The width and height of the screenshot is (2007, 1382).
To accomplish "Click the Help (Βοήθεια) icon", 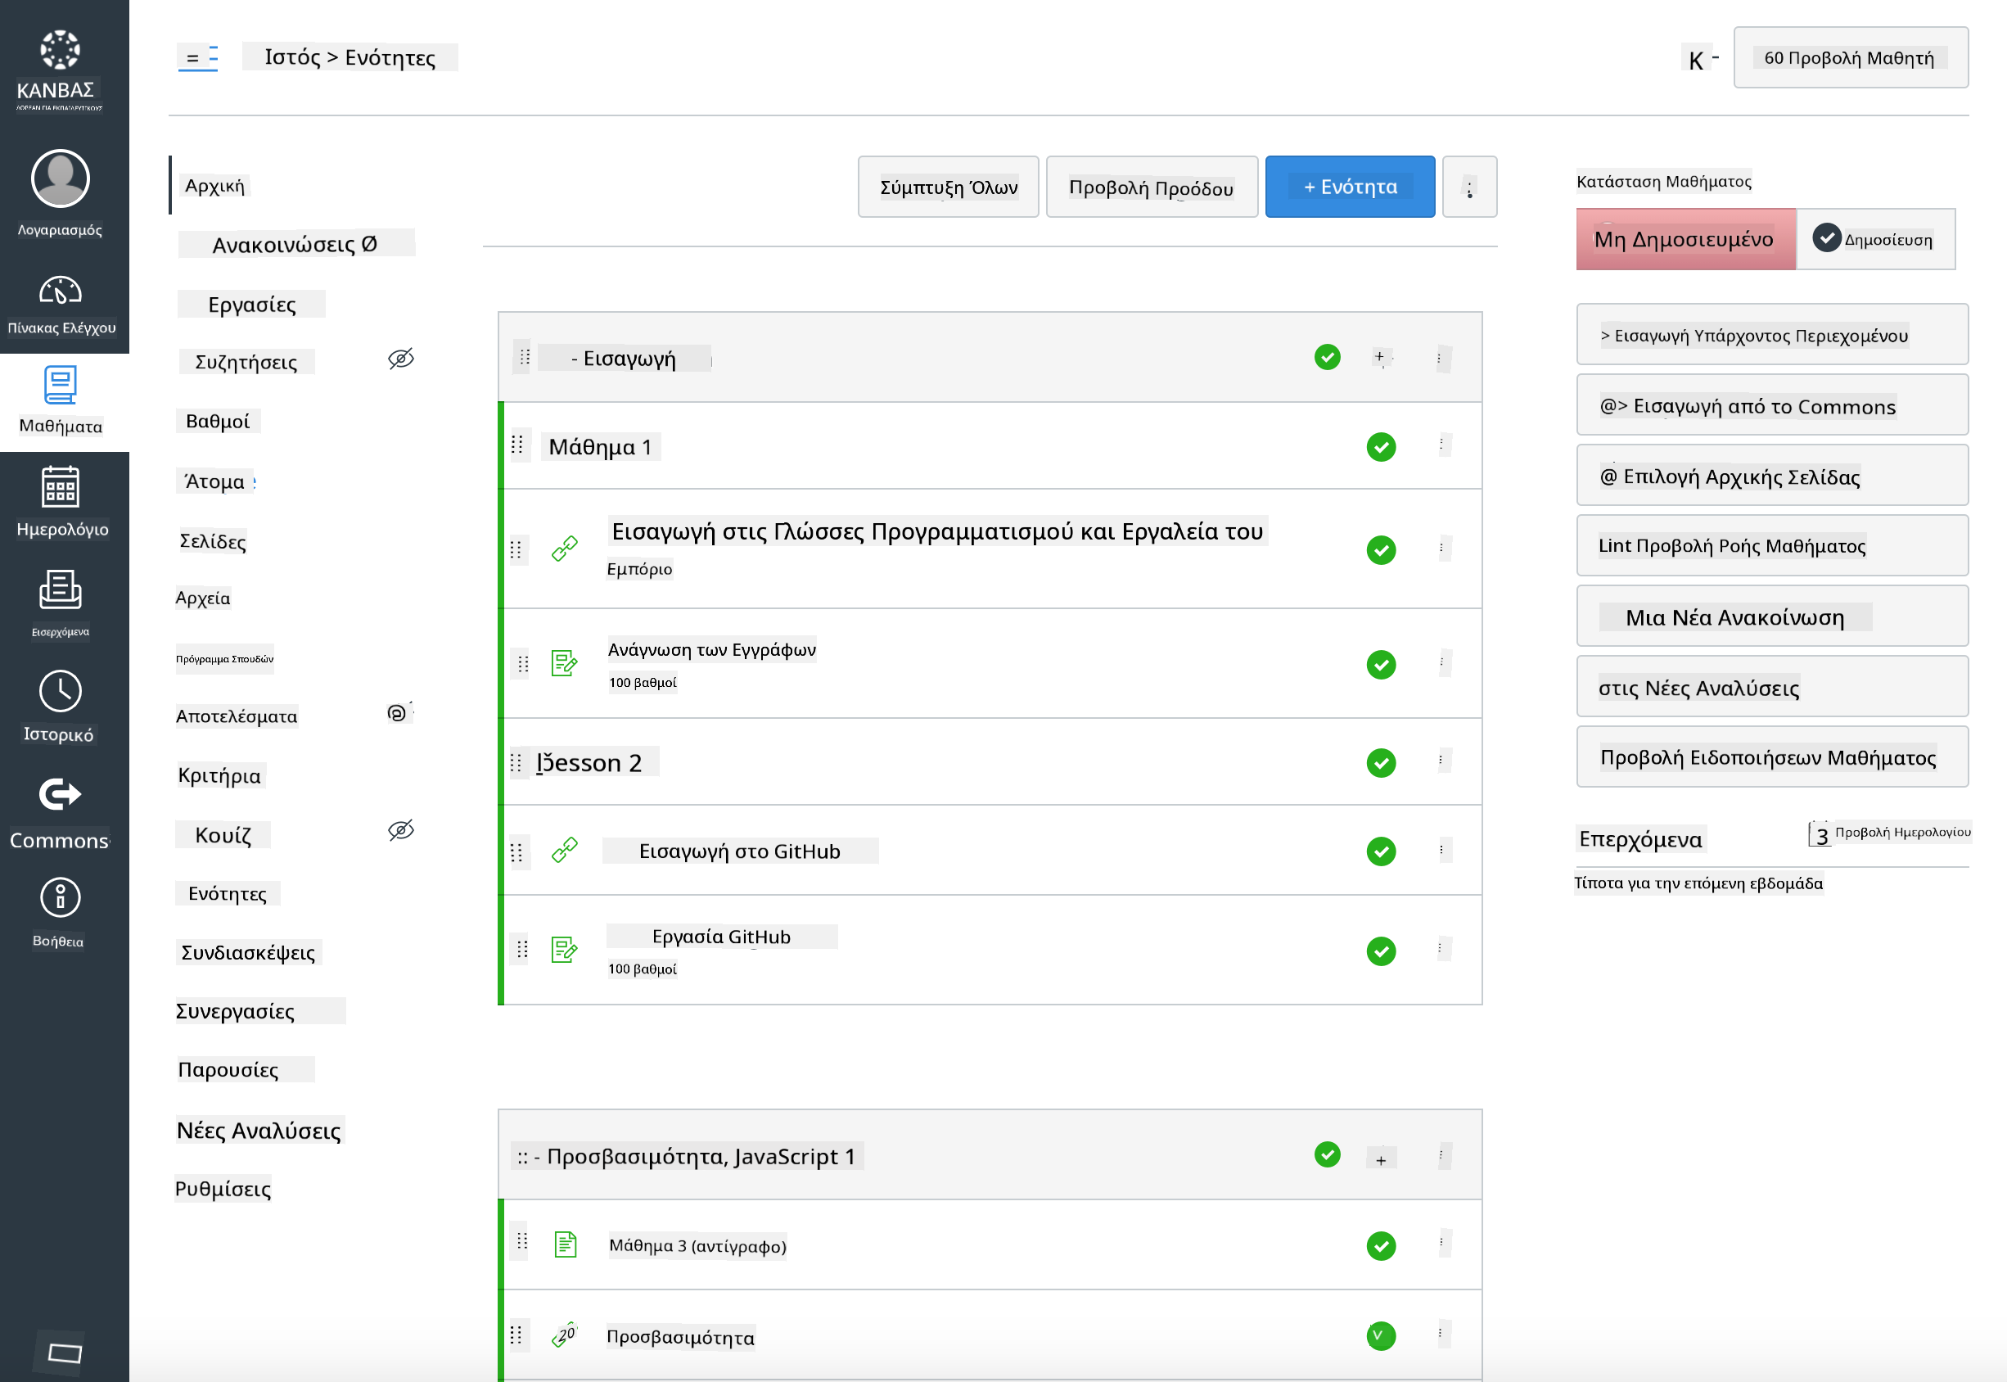I will tap(60, 897).
